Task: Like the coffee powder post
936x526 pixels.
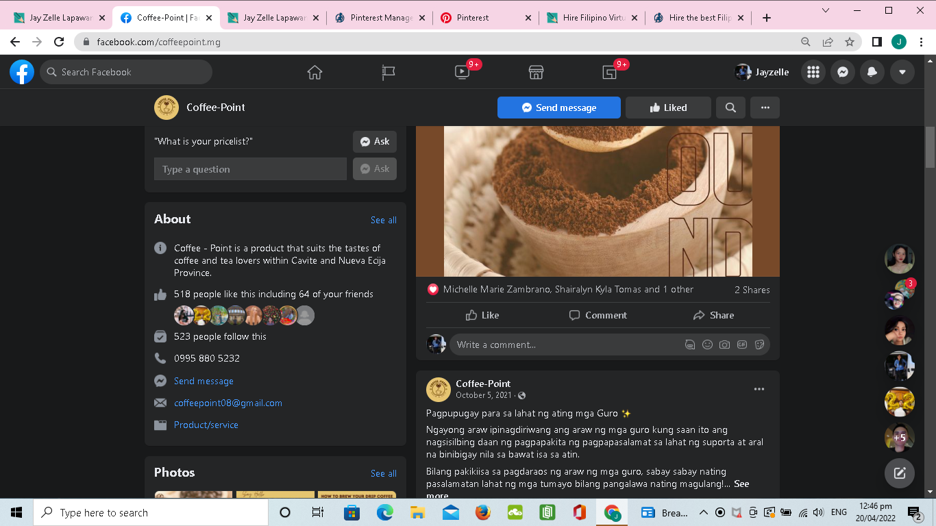Action: coord(482,315)
